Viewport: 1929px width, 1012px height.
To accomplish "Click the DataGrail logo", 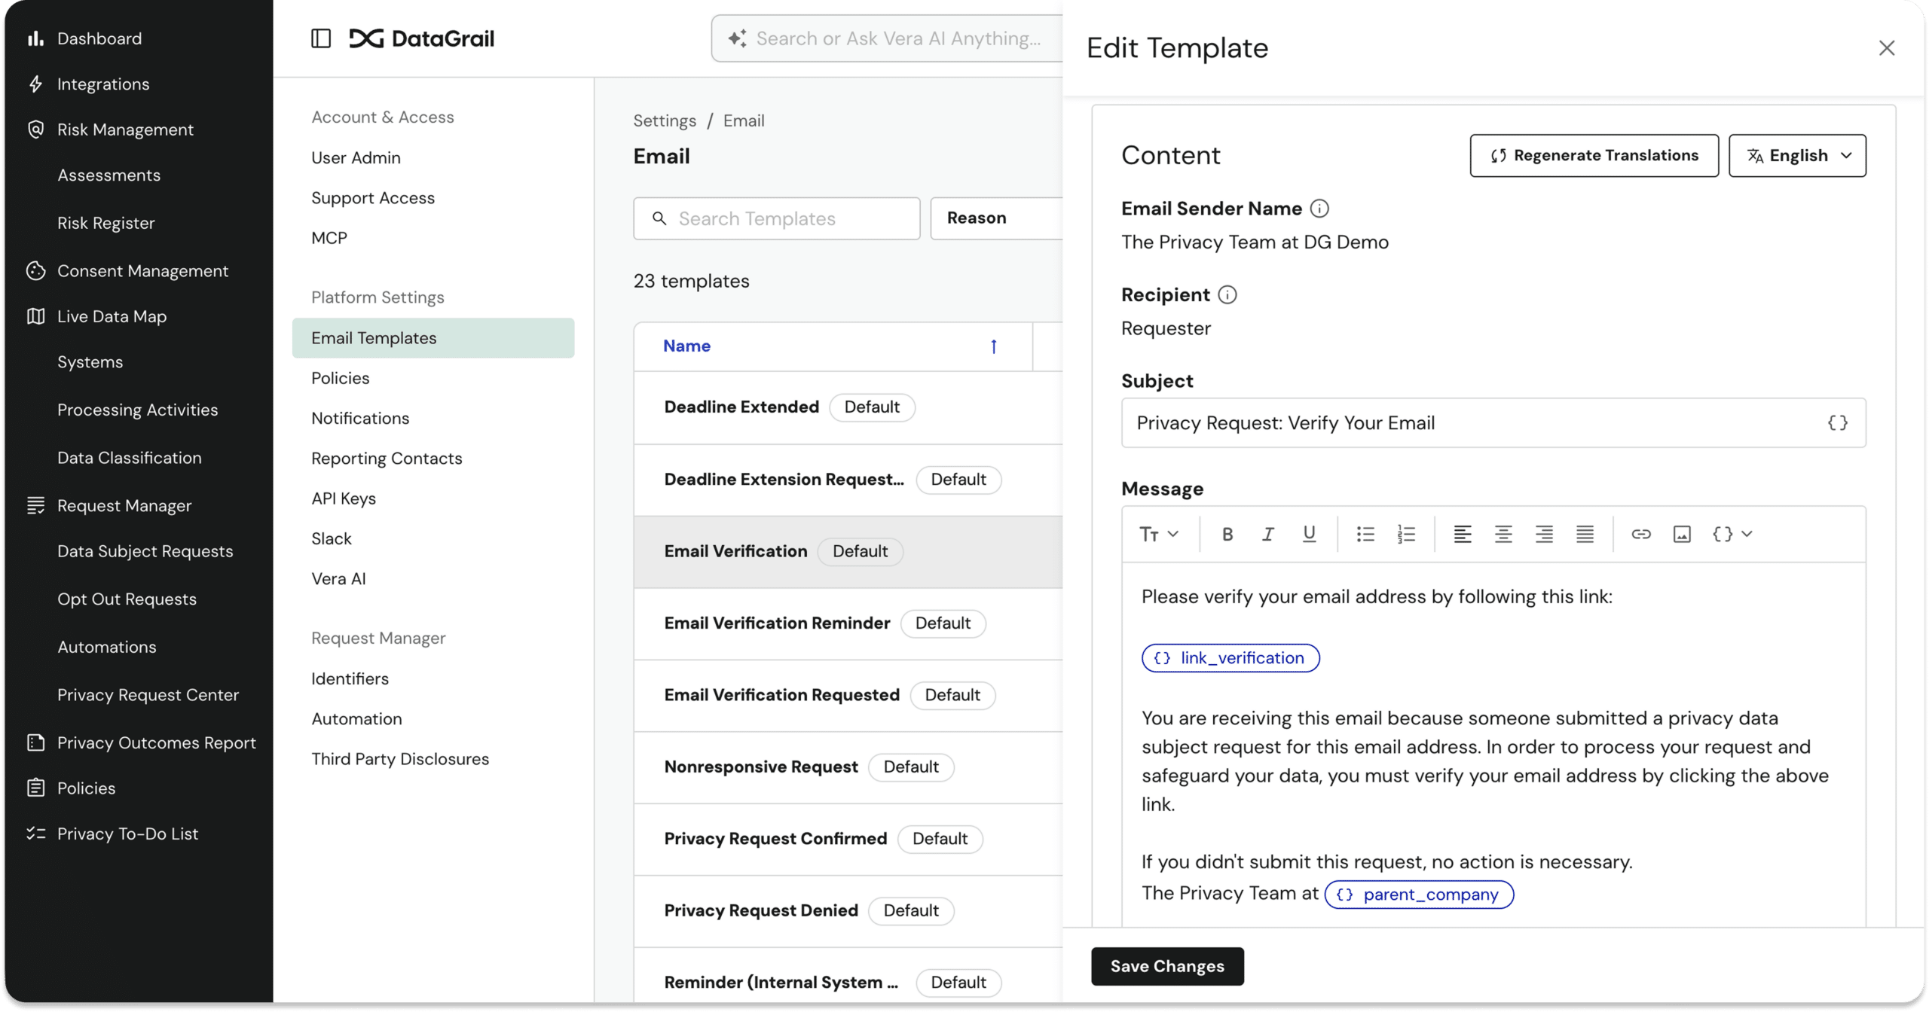I will click(x=422, y=38).
